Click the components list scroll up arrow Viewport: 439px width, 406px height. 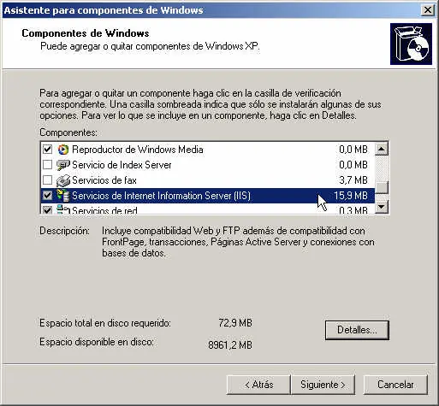(x=382, y=149)
